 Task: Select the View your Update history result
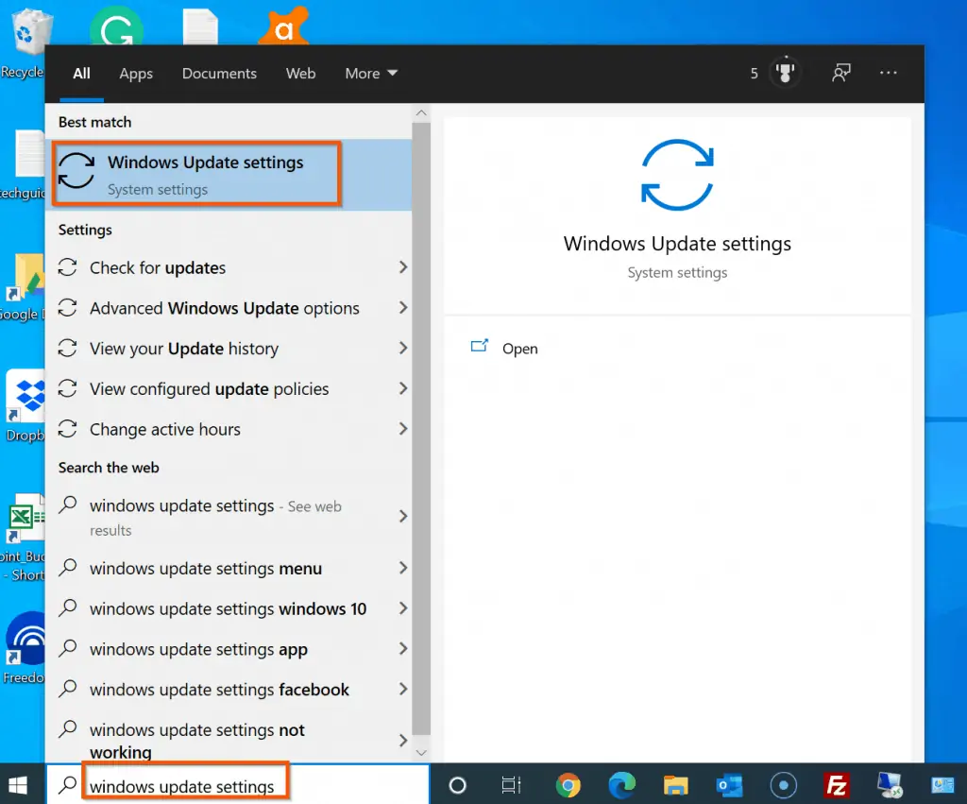point(182,349)
